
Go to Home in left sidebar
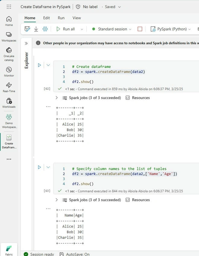click(9, 21)
